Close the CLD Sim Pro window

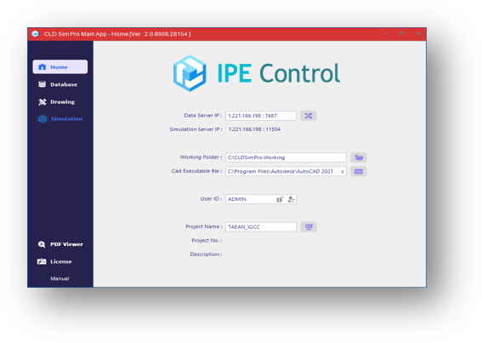pos(418,34)
